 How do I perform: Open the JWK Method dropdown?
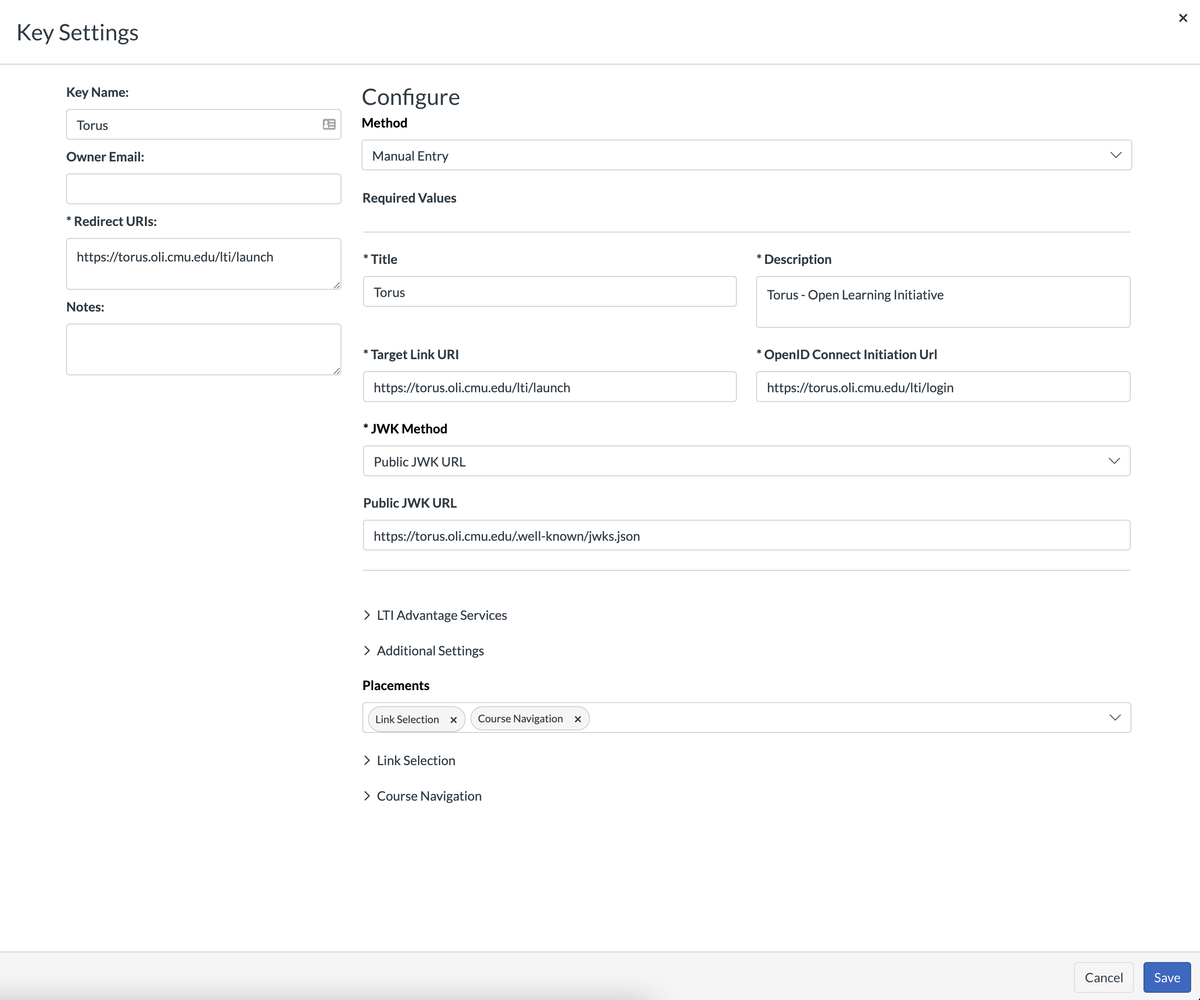(x=746, y=461)
